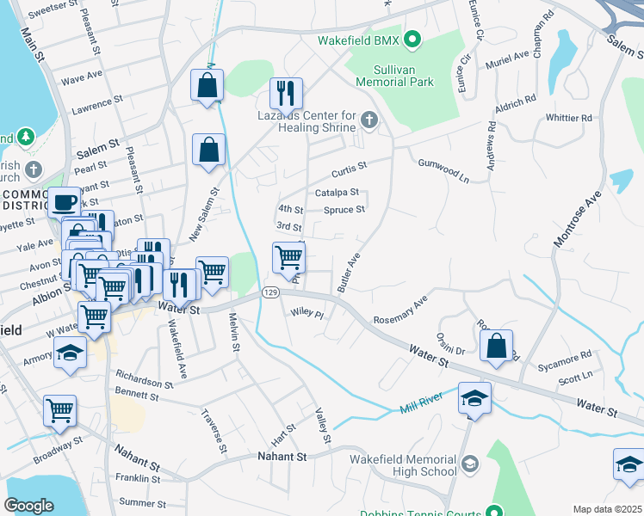644x516 pixels.
Task: Select the Aldrich Rd label
Action: tap(516, 104)
